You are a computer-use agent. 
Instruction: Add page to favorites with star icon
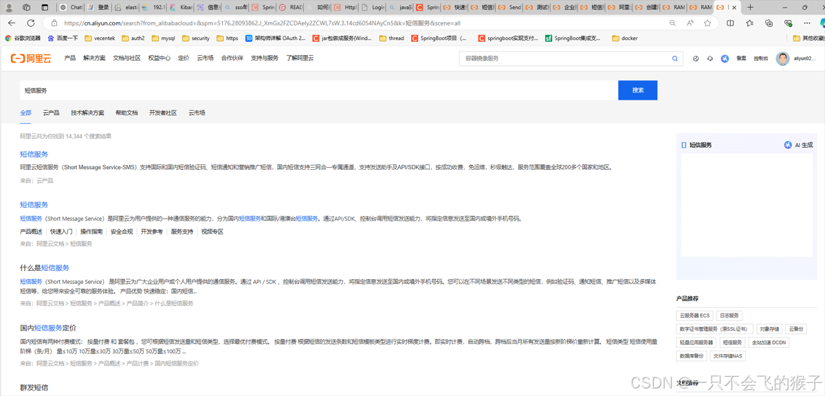(x=707, y=23)
